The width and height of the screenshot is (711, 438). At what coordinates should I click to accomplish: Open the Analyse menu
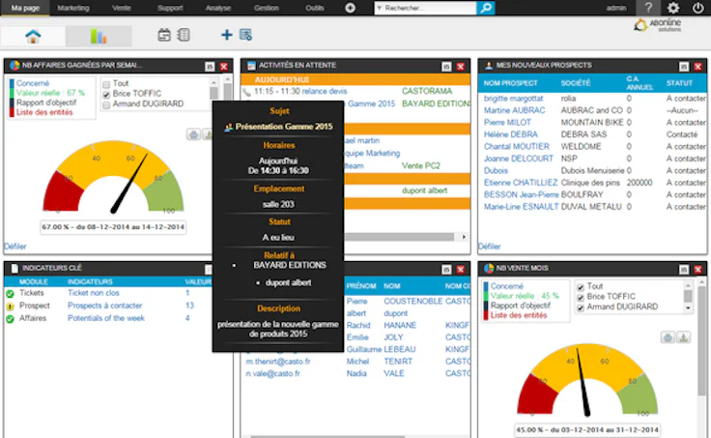(x=218, y=8)
